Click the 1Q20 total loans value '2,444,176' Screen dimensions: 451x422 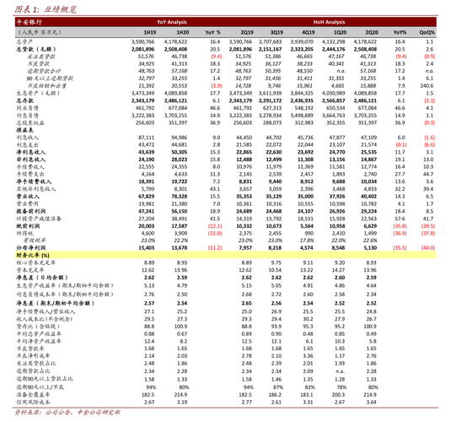click(333, 49)
